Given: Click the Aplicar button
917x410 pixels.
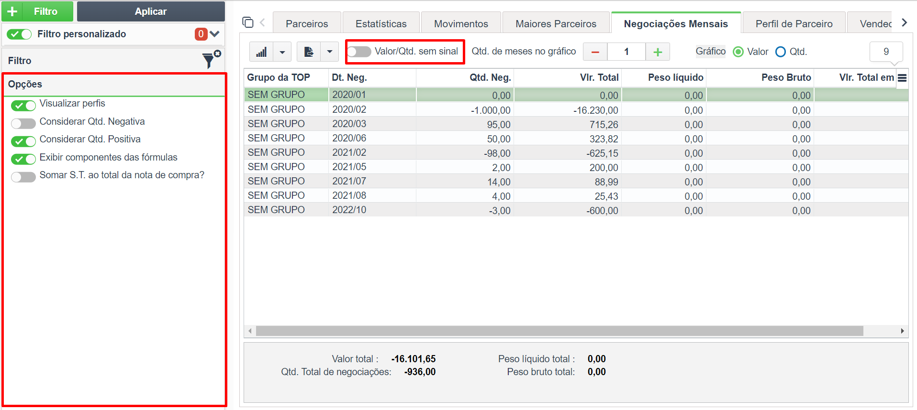Looking at the screenshot, I should point(151,11).
